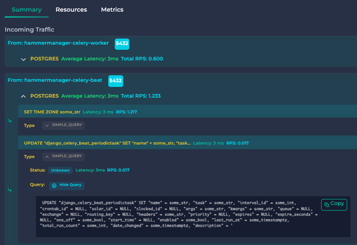Expand SIMPLE_QUERY type under SET TIME ZONE
Viewport: 357px width, 245px height.
tap(63, 125)
